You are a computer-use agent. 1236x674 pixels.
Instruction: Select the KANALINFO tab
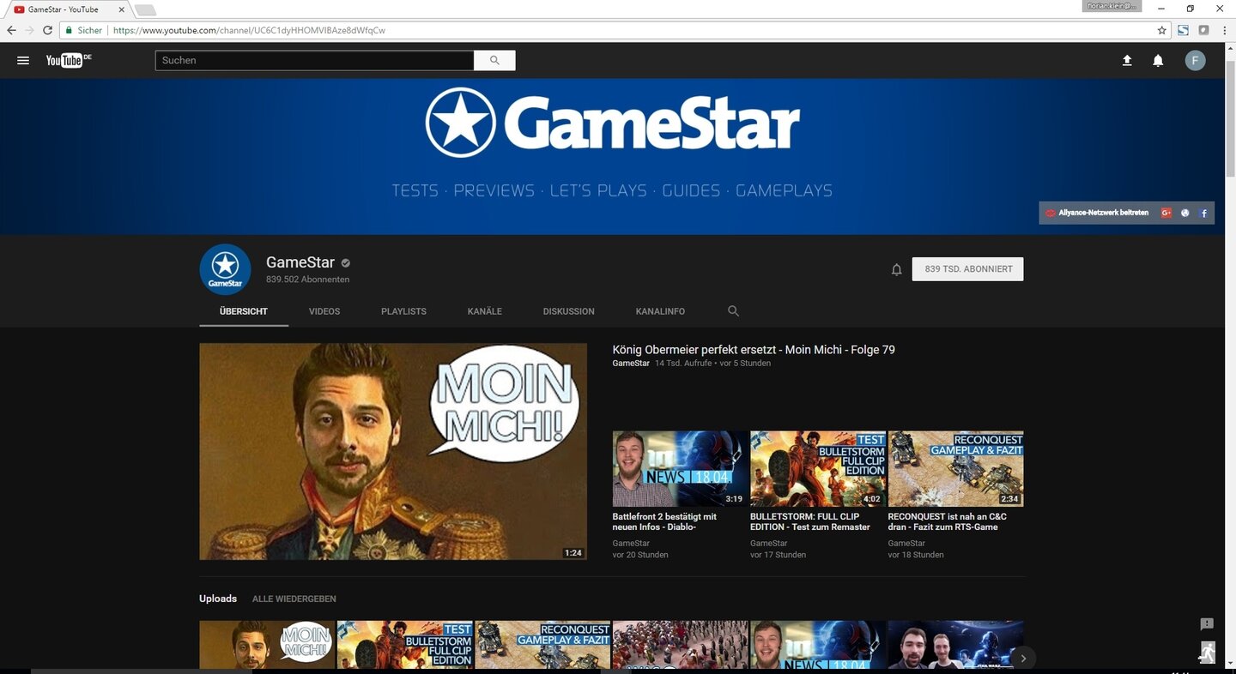click(660, 311)
